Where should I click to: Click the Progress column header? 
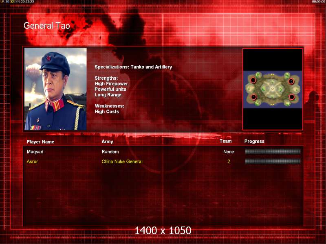pos(254,141)
